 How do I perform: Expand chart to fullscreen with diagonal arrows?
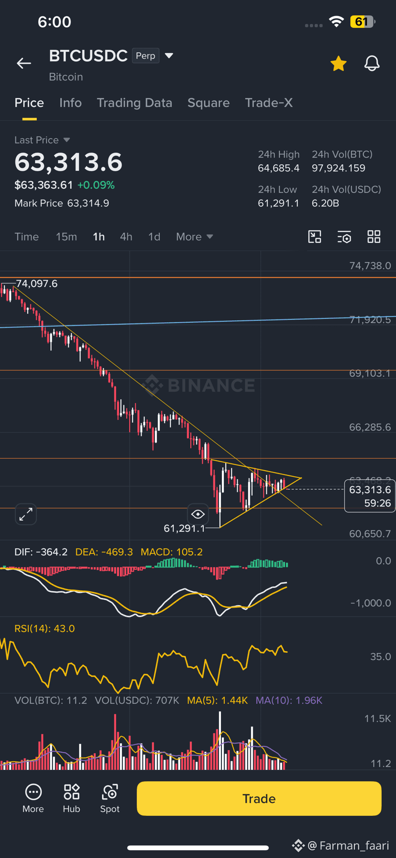(x=26, y=514)
